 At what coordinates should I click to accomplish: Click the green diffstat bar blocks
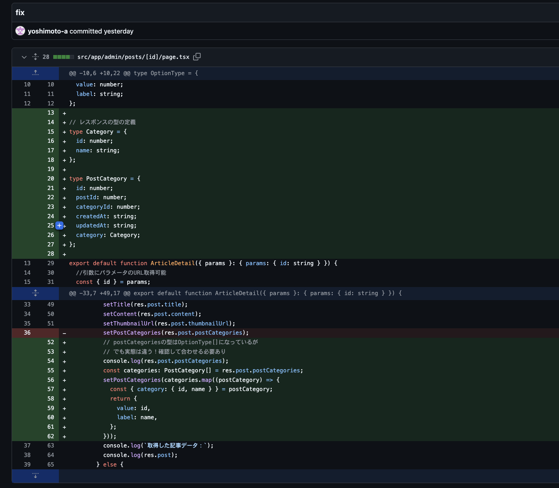pyautogui.click(x=63, y=57)
